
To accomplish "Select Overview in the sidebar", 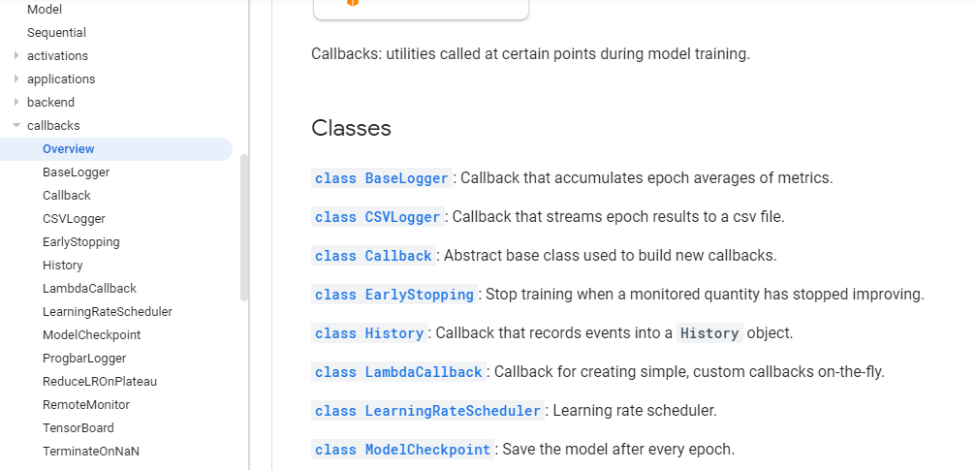I will tap(69, 148).
